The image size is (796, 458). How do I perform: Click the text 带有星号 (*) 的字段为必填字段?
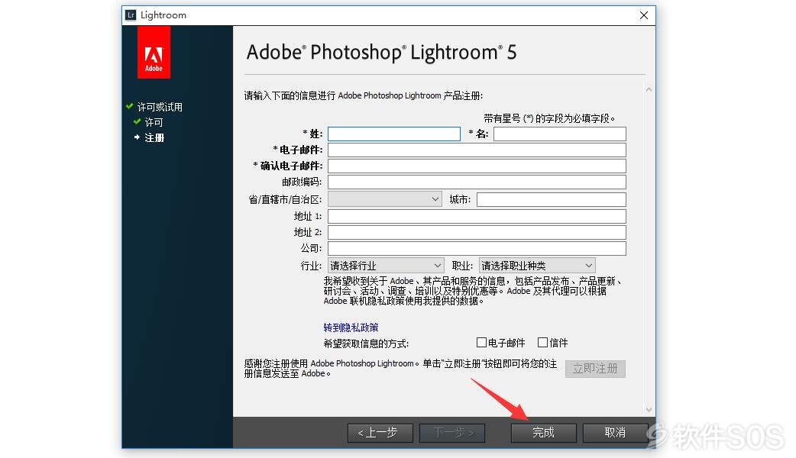point(549,118)
